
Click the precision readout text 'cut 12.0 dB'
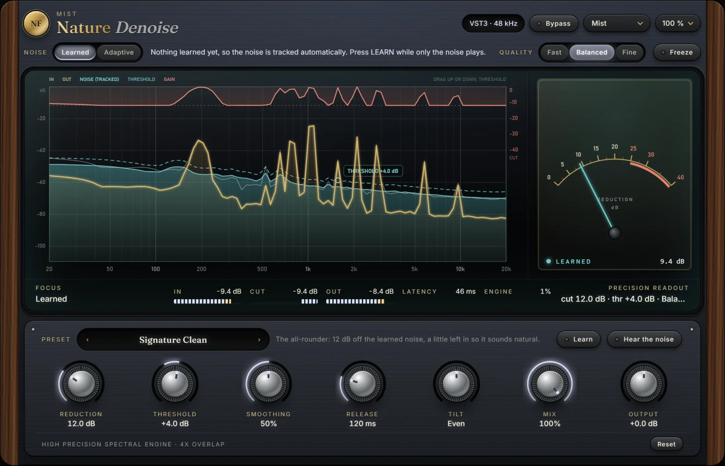[583, 299]
